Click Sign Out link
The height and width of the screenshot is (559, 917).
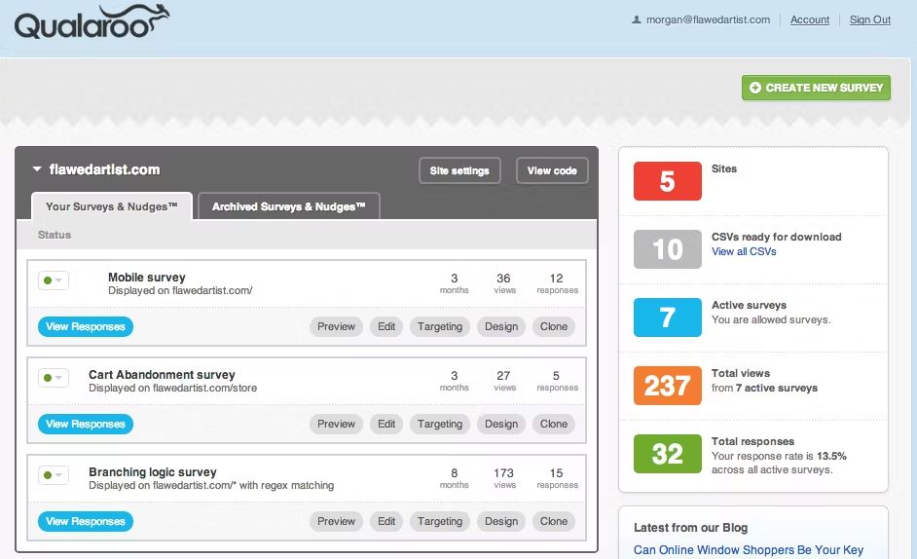point(869,19)
